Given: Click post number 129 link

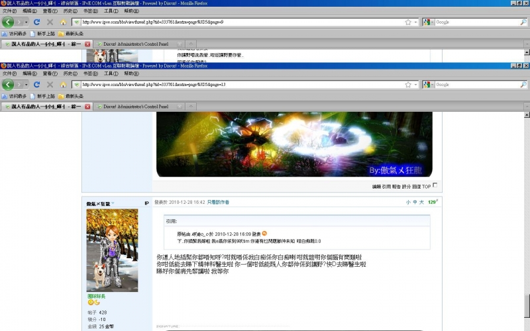Looking at the screenshot, I should (x=433, y=202).
